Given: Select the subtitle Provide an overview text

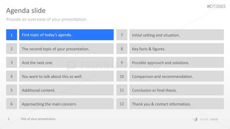Looking at the screenshot, I should coord(47,20).
